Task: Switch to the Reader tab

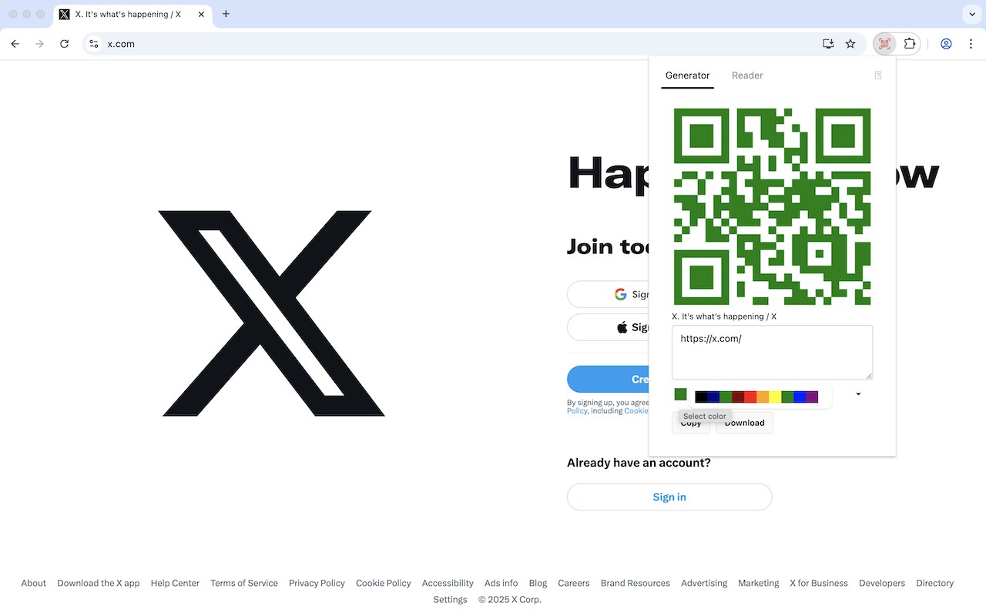Action: (x=747, y=75)
